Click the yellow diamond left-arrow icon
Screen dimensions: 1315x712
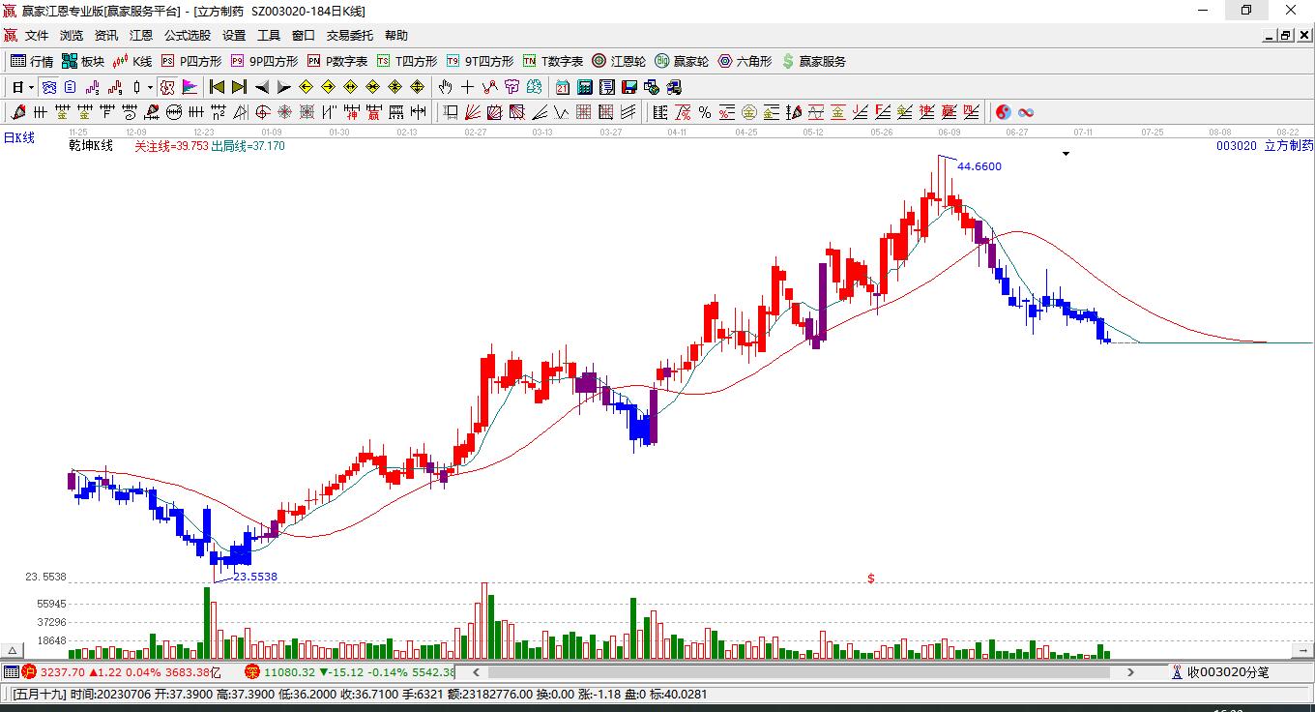click(306, 87)
